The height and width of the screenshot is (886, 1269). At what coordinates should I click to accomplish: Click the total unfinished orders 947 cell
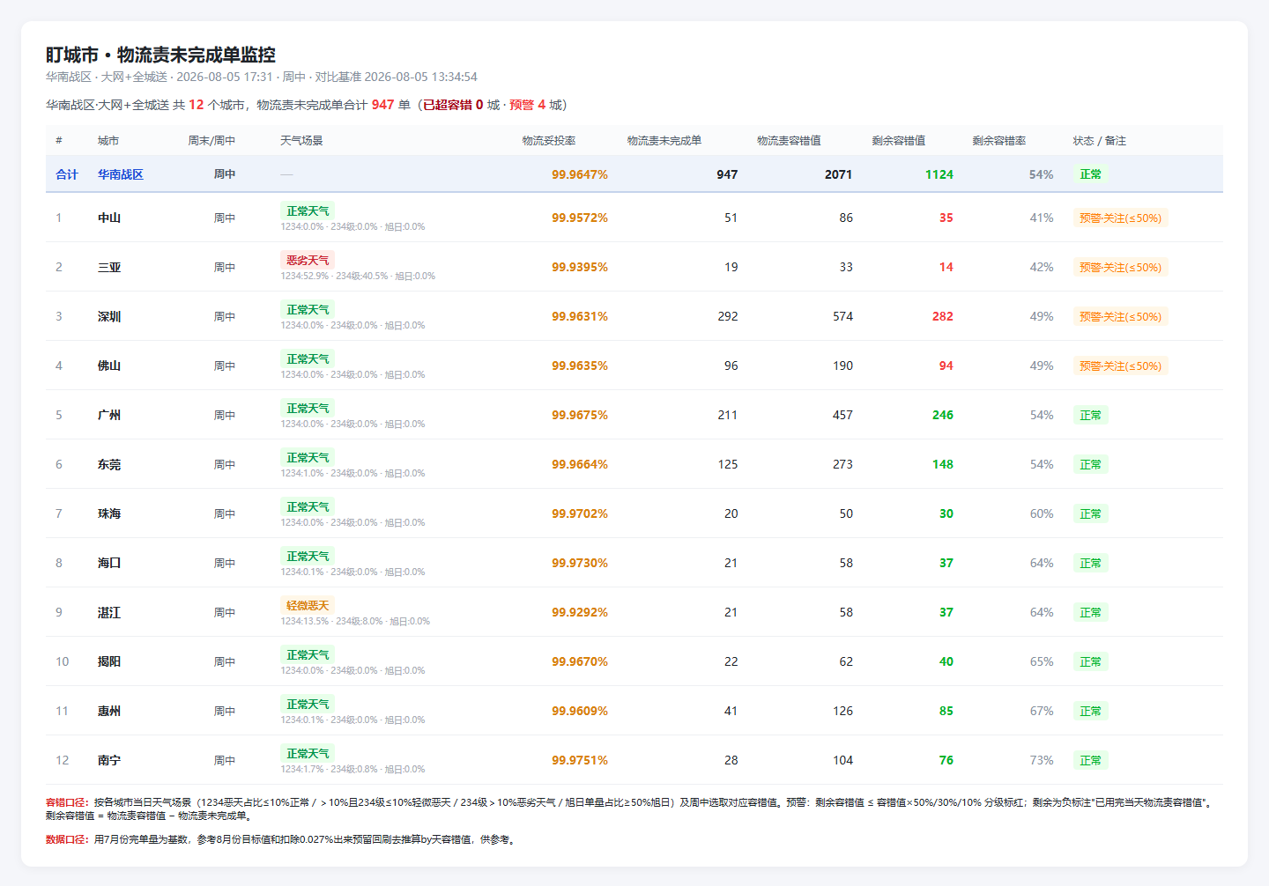click(x=727, y=174)
